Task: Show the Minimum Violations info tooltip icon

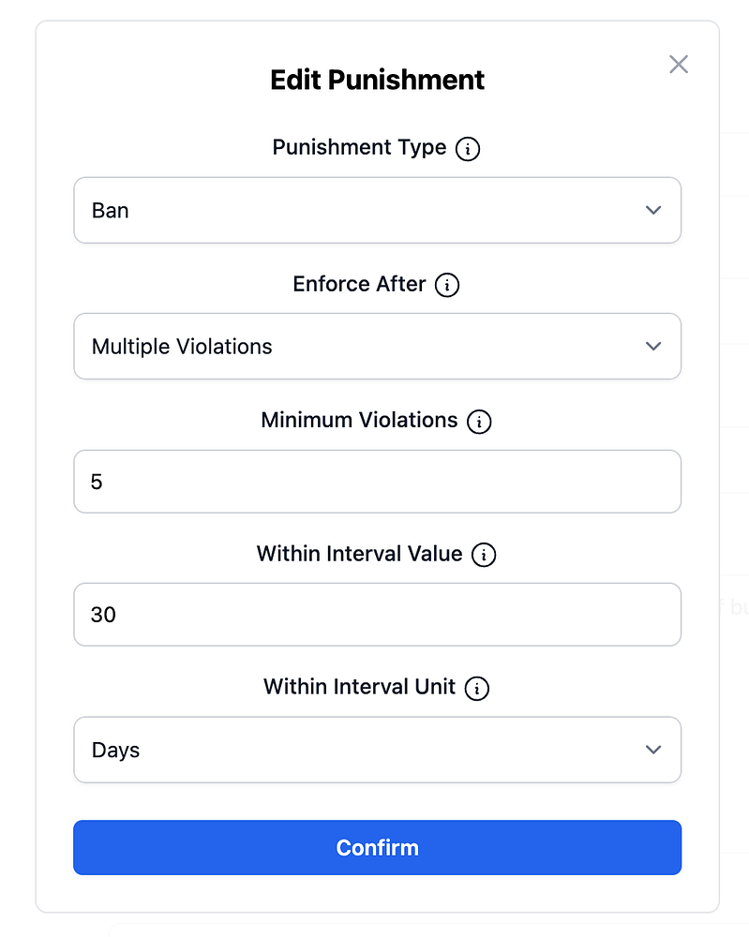Action: [x=479, y=422]
